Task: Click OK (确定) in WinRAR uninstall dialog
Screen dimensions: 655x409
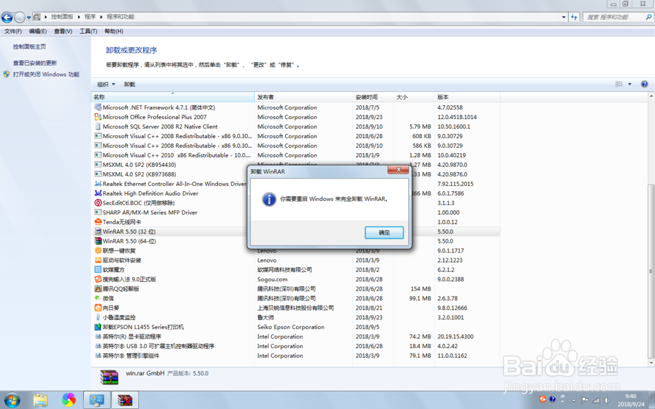Action: click(x=384, y=232)
